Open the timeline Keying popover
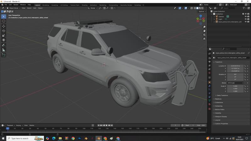 (x=19, y=125)
